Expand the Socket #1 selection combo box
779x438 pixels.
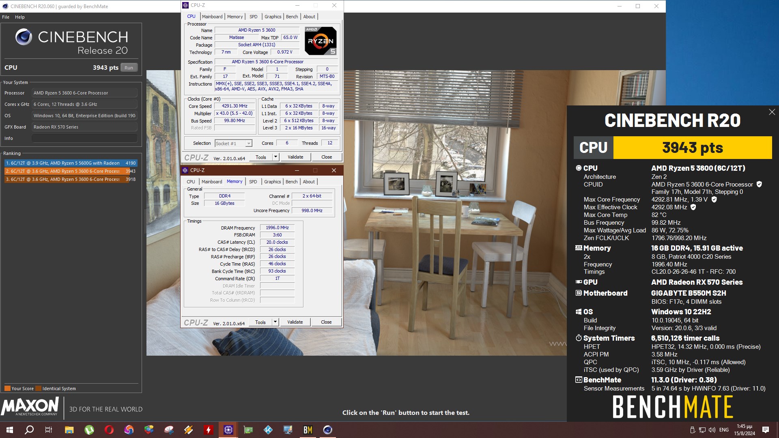pos(234,144)
